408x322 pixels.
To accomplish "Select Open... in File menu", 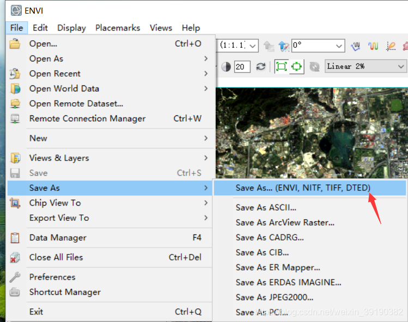I will pyautogui.click(x=111, y=44).
